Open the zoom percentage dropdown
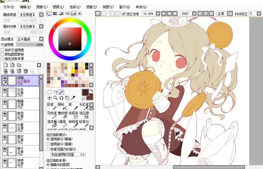This screenshot has height=169, width=263. point(158,14)
